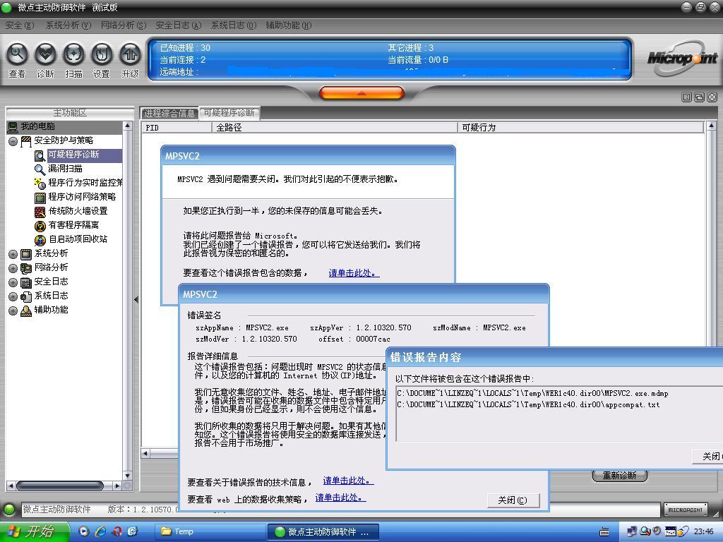
Task: Open the 安全日志(A) menu
Action: (179, 25)
